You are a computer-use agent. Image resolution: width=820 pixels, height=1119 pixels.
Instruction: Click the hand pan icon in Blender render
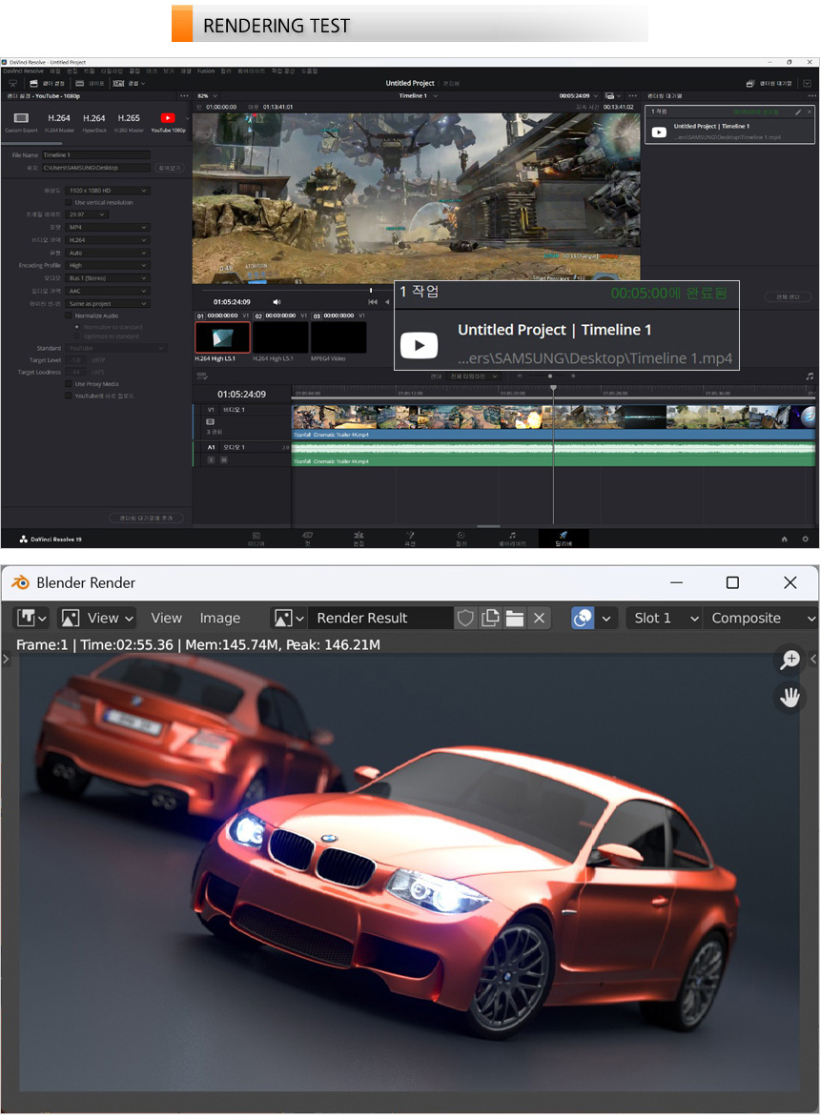click(x=789, y=698)
